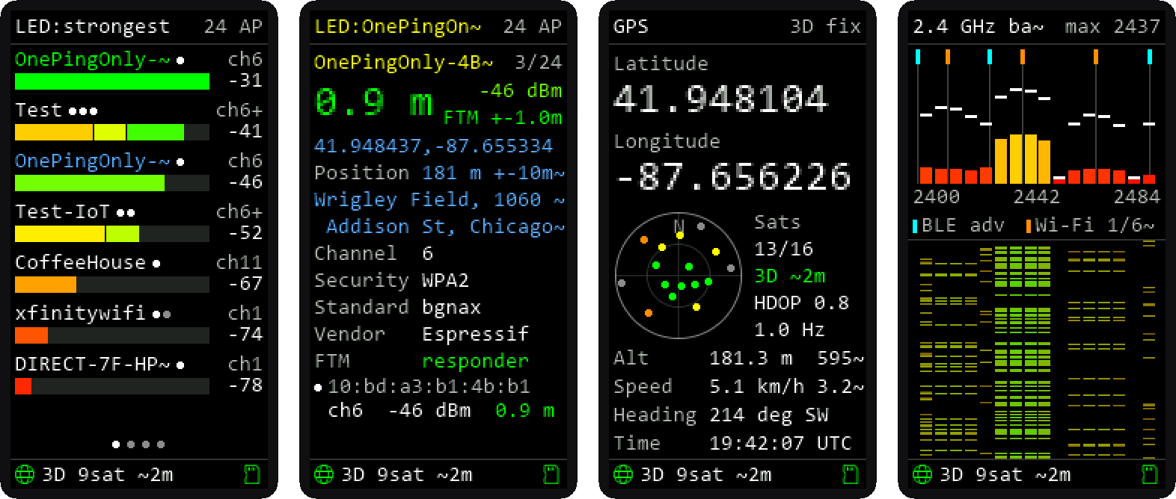The width and height of the screenshot is (1176, 499).
Task: Click the FTM +-1.0m reading
Action: click(x=503, y=118)
